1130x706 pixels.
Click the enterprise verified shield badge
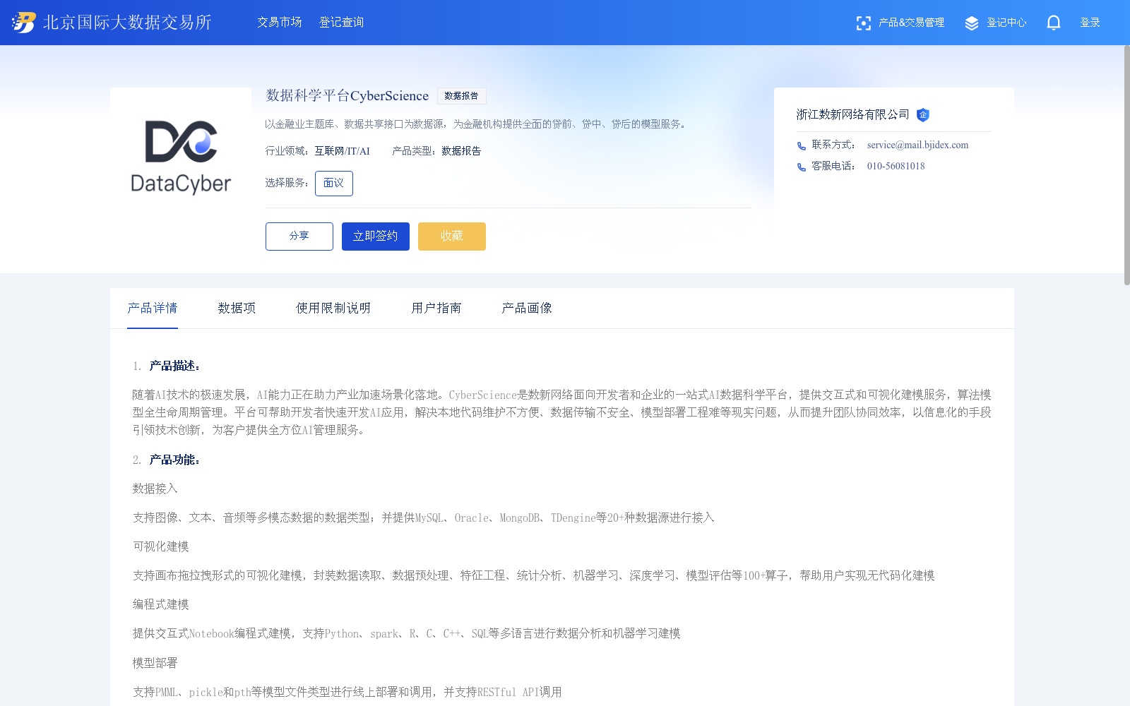922,115
